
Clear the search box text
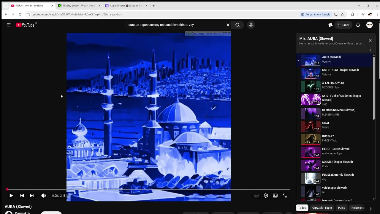[228, 25]
